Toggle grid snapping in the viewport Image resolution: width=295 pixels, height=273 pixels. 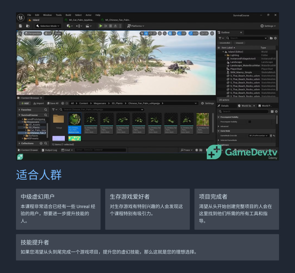170,33
